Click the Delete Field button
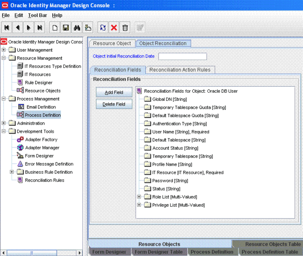Image resolution: width=303 pixels, height=256 pixels. tap(114, 104)
